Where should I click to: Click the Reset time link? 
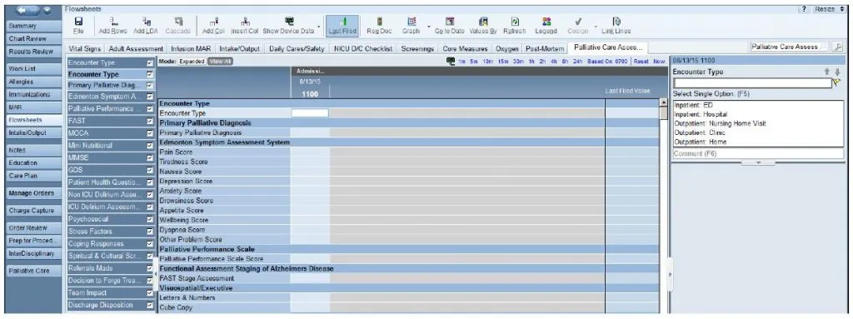click(x=641, y=62)
